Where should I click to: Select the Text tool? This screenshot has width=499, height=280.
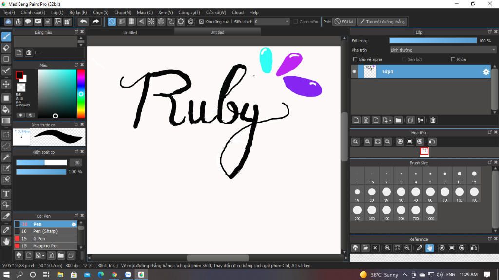click(x=6, y=193)
